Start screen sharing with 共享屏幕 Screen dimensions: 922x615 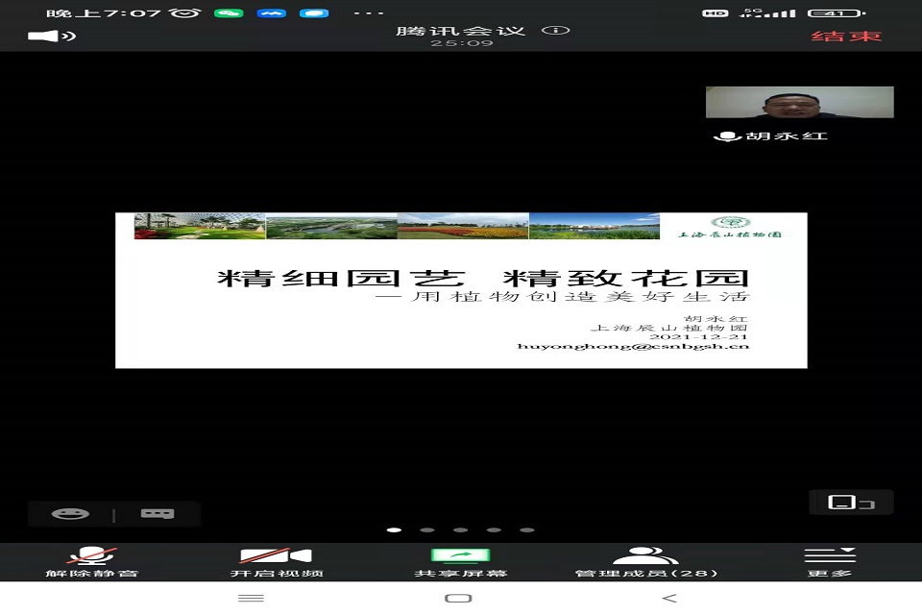(x=460, y=562)
